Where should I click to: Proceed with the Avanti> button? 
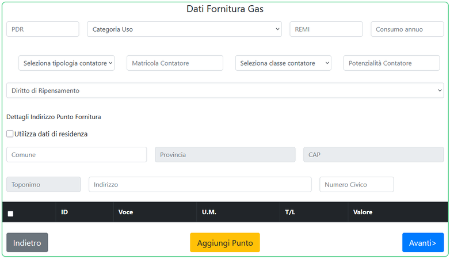click(423, 243)
